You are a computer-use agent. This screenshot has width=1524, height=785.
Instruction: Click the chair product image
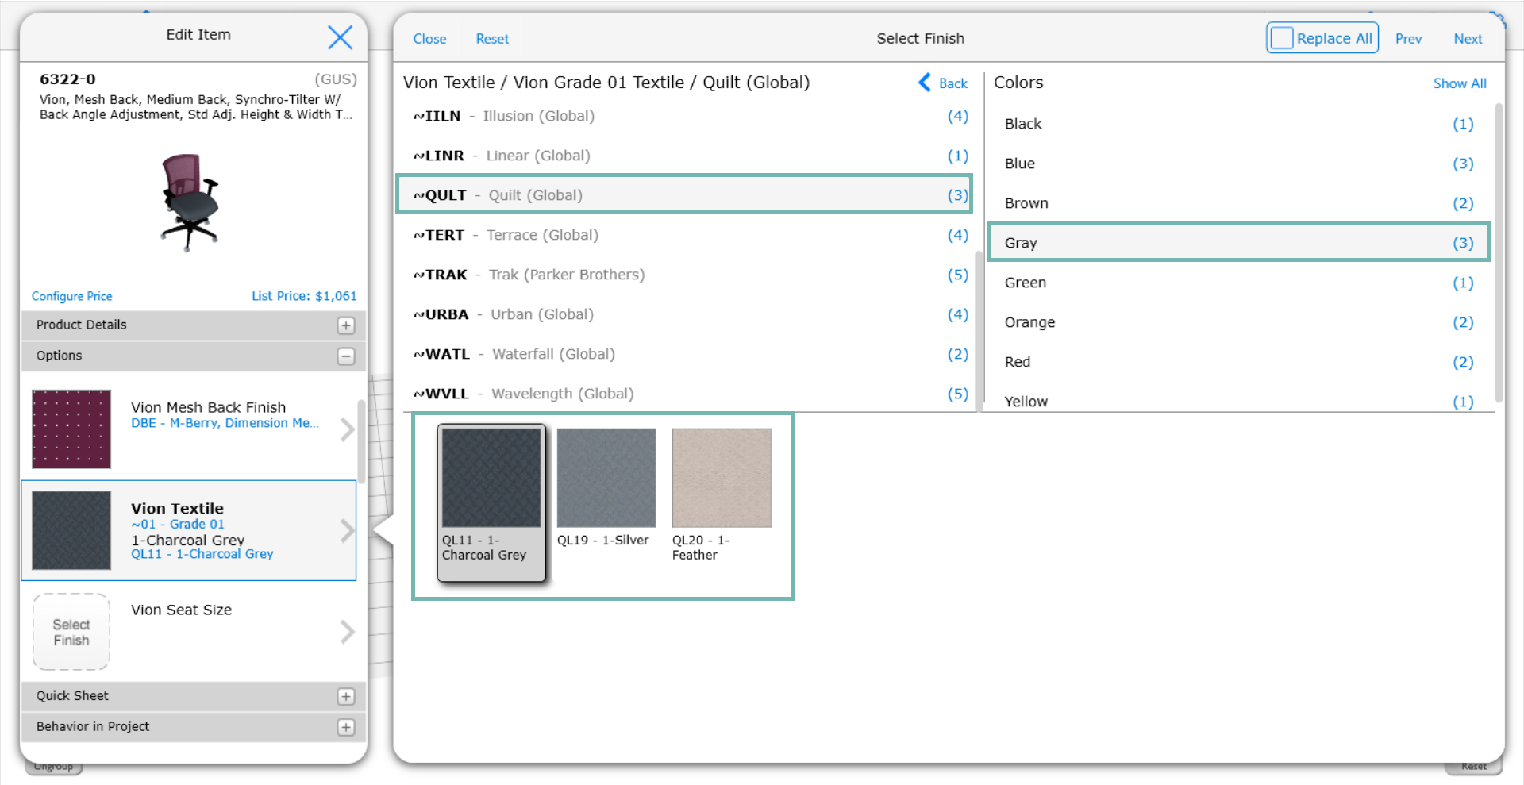click(x=190, y=202)
